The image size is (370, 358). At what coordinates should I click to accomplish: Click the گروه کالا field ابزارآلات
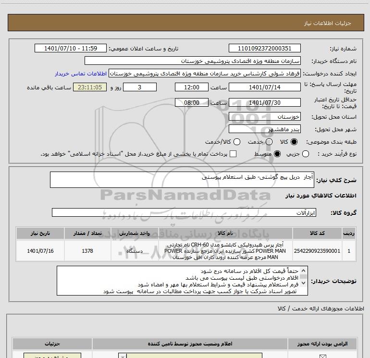[184, 212]
